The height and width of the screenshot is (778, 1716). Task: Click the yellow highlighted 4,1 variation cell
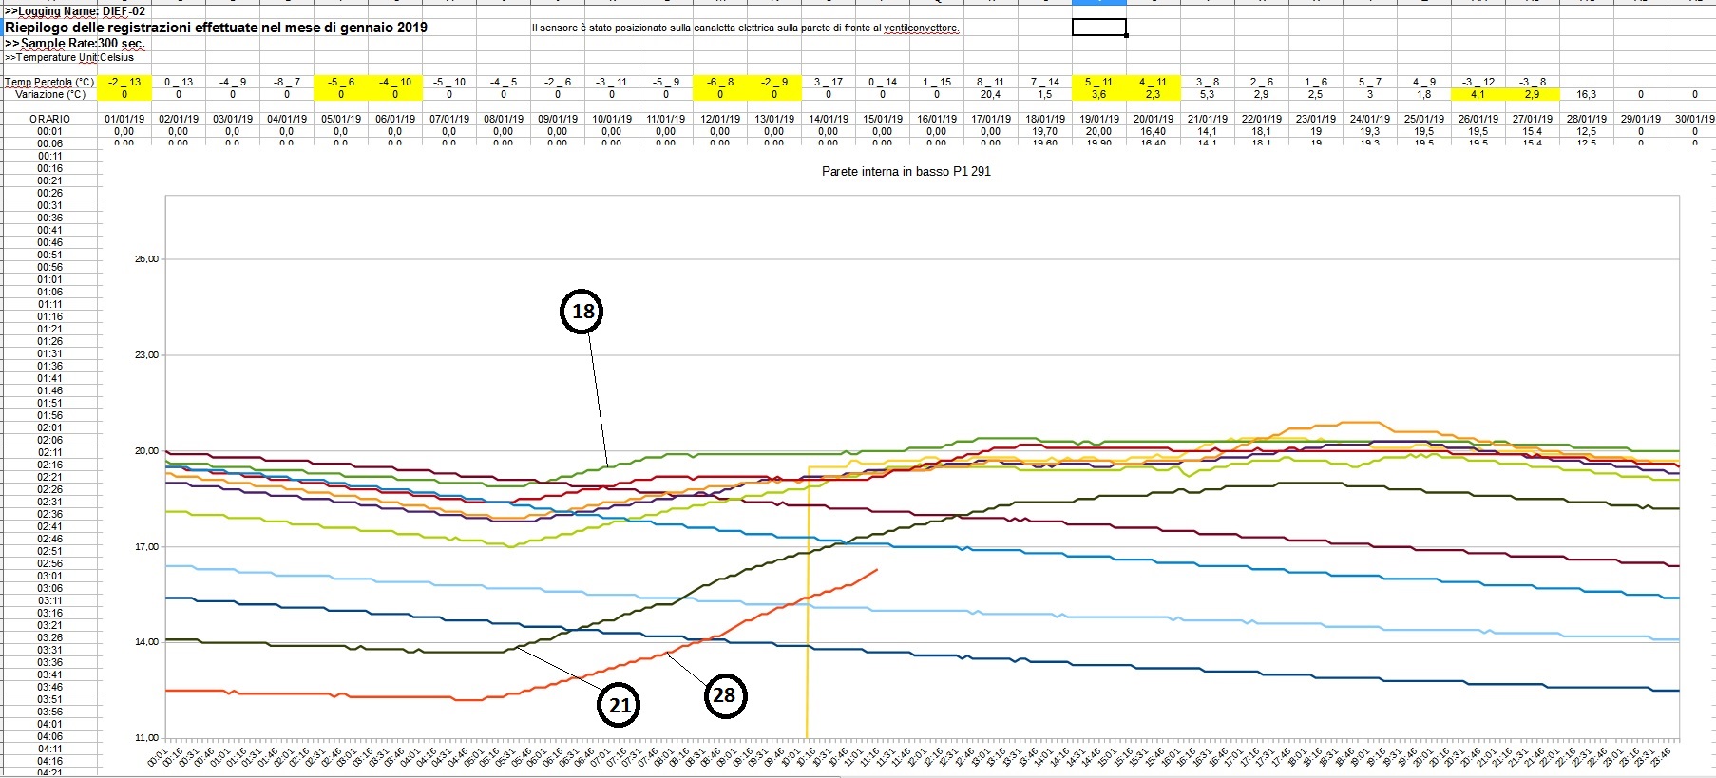1478,94
